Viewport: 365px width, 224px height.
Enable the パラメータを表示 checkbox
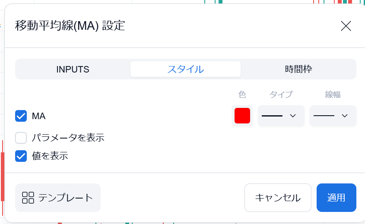pos(21,138)
